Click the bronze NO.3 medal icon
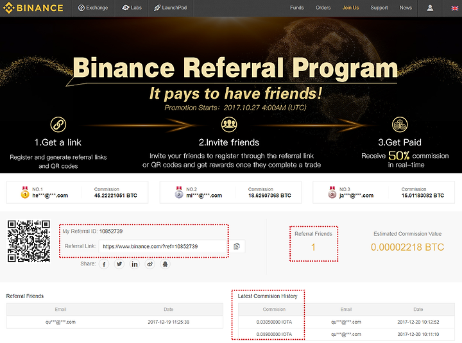 (x=332, y=192)
